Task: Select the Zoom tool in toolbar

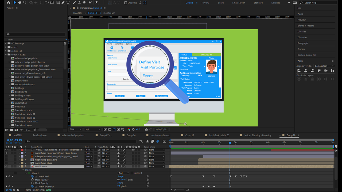Action: [x=25, y=2]
